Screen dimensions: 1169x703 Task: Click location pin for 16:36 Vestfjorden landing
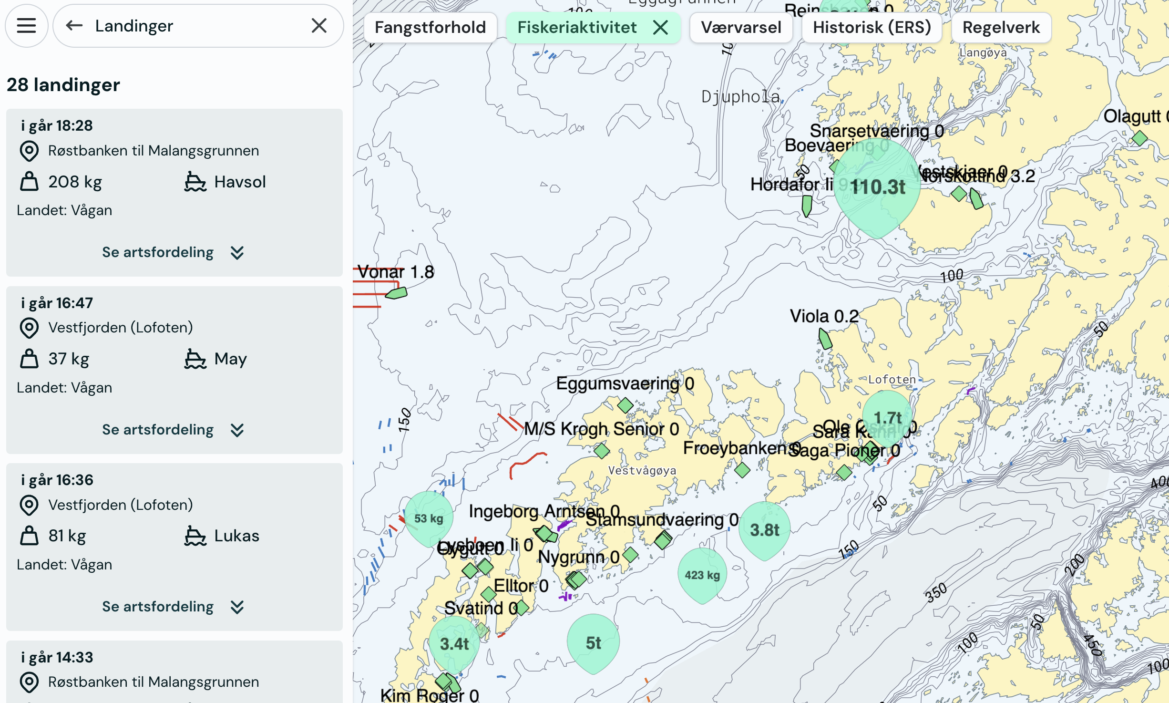click(29, 506)
